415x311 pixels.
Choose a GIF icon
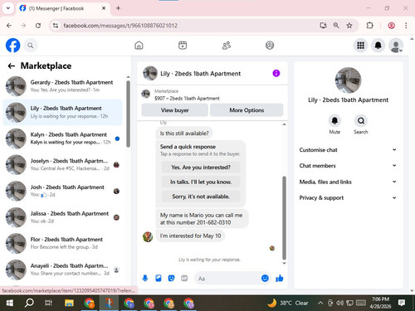(x=184, y=278)
